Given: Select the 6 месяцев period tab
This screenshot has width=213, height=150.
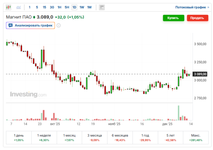Looking at the screenshot, I should (x=120, y=137).
